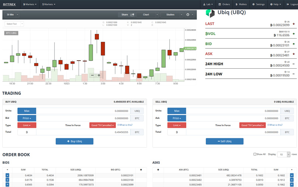Click blue arrow on bid 0.00023101 row
This screenshot has height=187, width=298.
[x=7, y=175]
